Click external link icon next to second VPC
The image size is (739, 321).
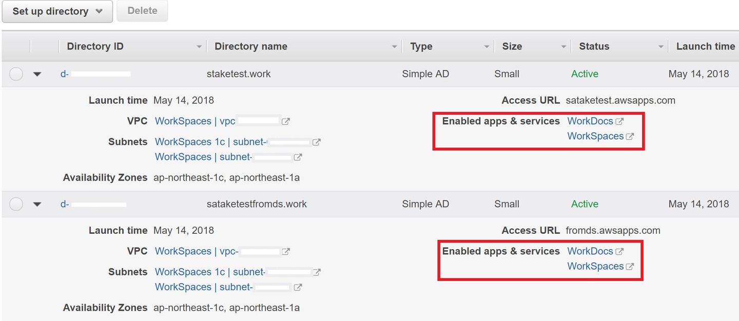[x=286, y=252]
